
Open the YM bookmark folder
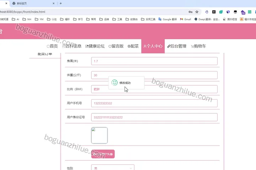coord(39,19)
